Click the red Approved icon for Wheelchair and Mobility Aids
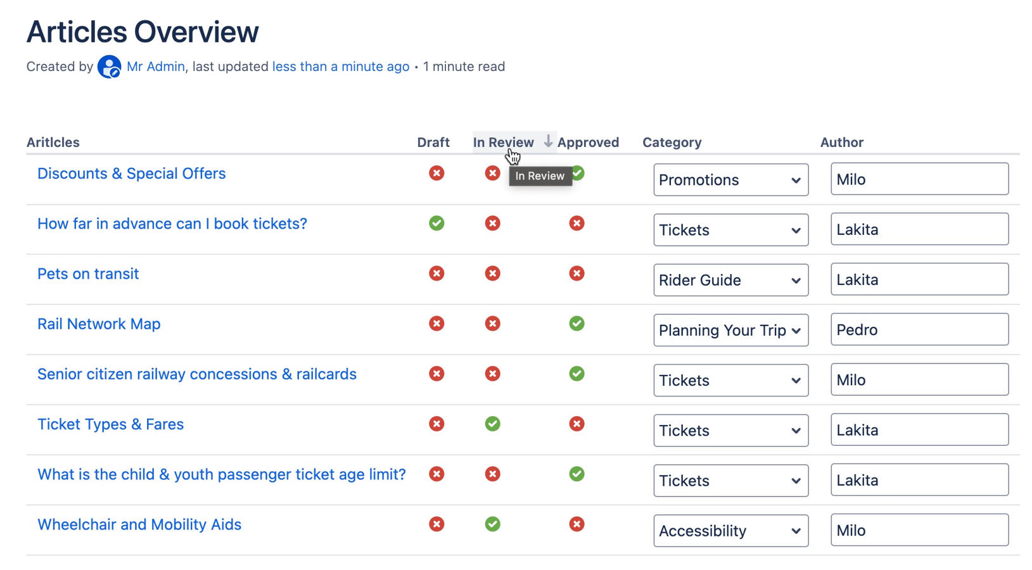 tap(577, 524)
